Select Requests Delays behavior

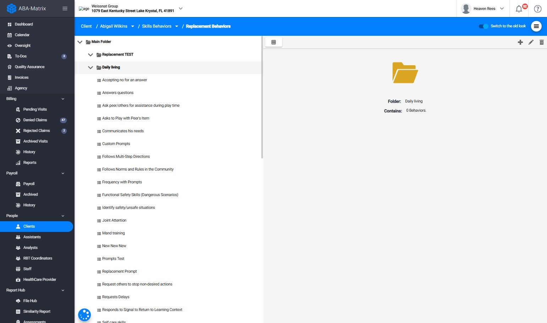click(x=116, y=297)
